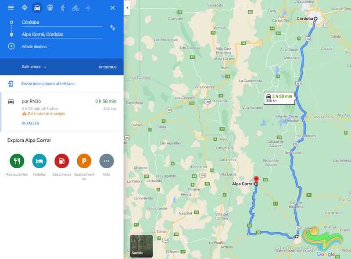
Task: Edit the Alpa Corral destination field
Action: pos(61,35)
